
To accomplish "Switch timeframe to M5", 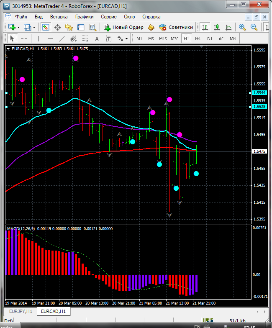I will click(x=151, y=38).
